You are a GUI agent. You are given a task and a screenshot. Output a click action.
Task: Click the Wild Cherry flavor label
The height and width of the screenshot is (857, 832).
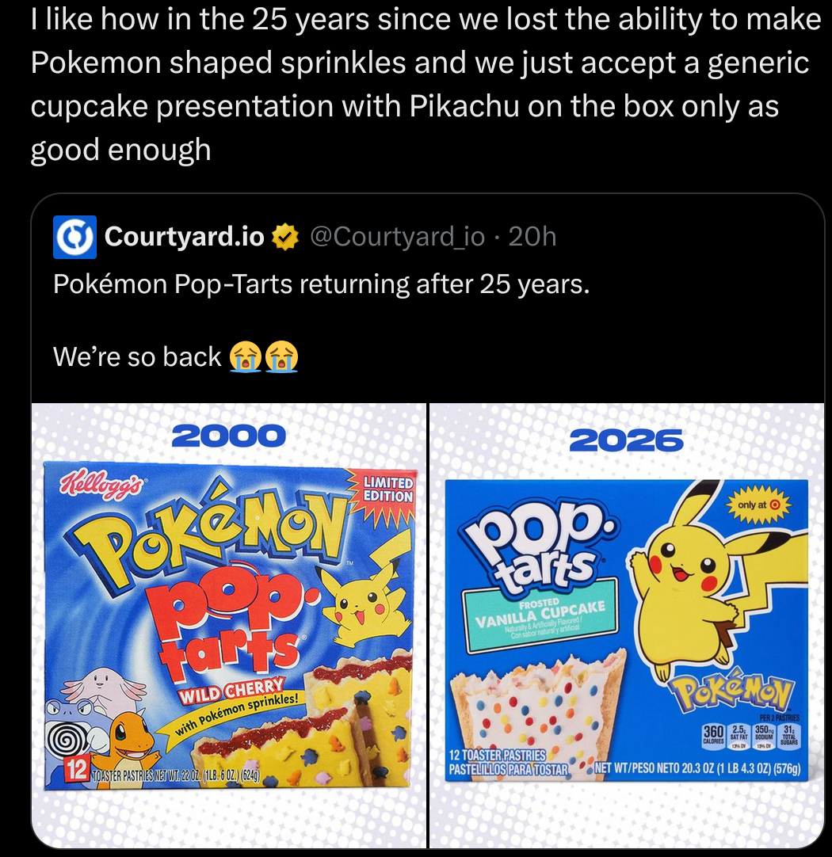coord(231,690)
